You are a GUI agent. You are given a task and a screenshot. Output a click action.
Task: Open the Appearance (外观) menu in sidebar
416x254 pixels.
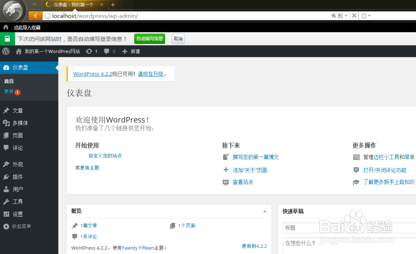17,164
